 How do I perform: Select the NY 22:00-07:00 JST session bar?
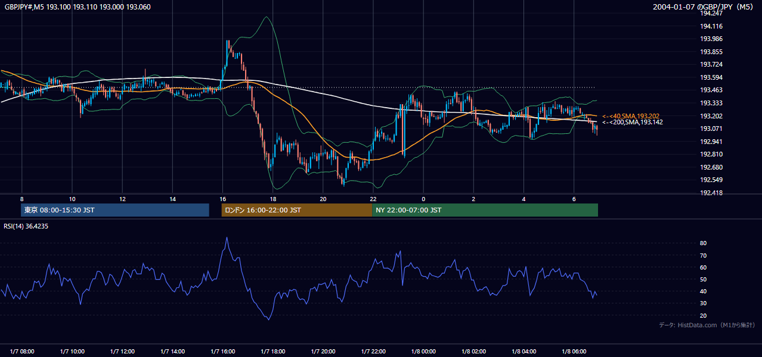[x=485, y=210]
